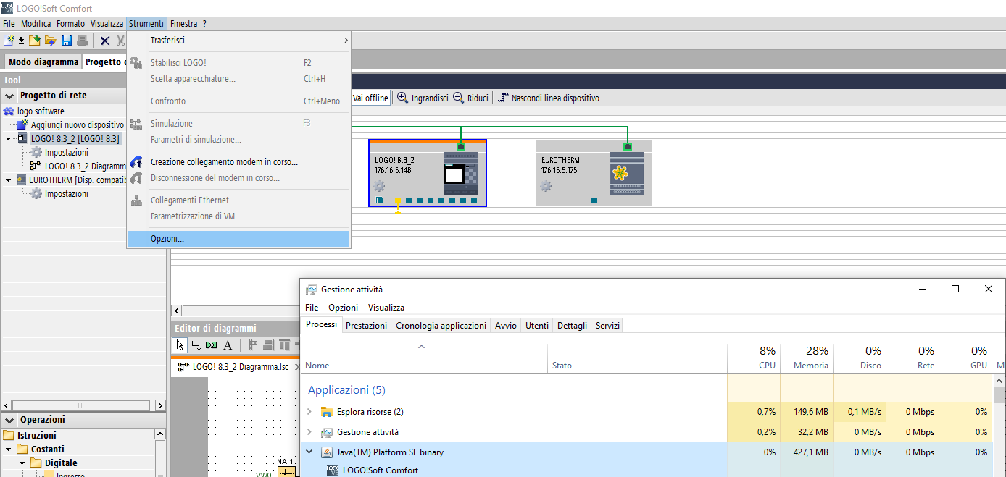Click Aggiungi nuovo dispositivo in project tree
Viewport: 1006px width, 477px height.
pos(77,125)
